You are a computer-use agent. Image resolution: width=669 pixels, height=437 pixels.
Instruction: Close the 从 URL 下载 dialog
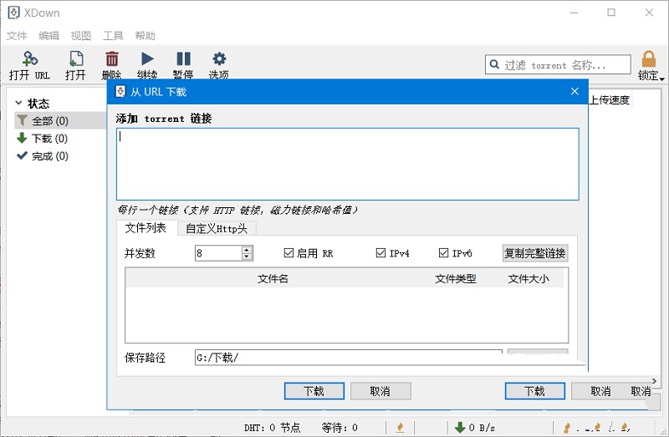[575, 91]
